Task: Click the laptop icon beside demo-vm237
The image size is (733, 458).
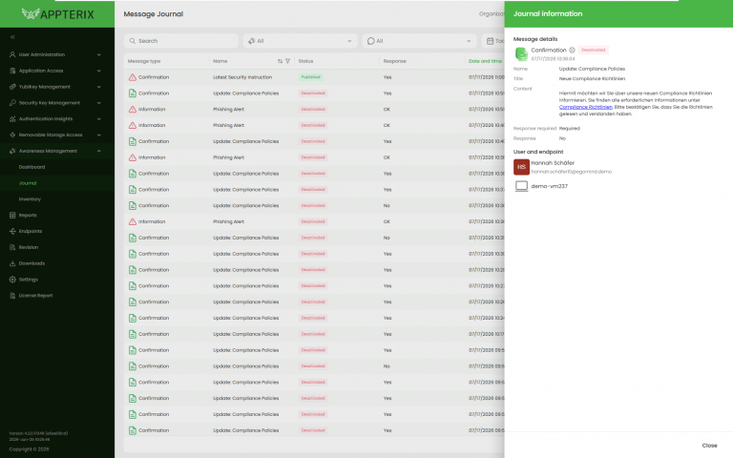Action: pyautogui.click(x=521, y=186)
